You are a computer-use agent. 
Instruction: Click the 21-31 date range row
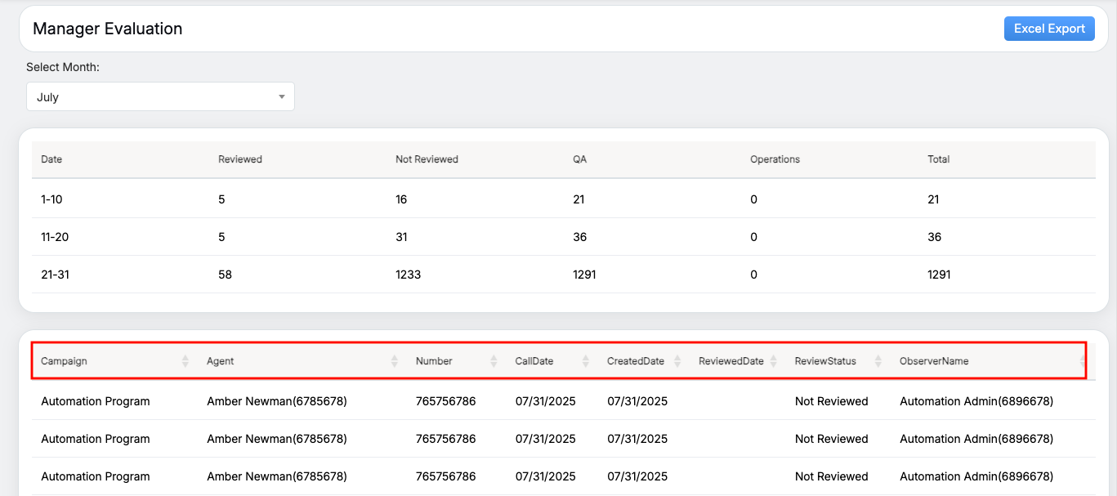(55, 275)
